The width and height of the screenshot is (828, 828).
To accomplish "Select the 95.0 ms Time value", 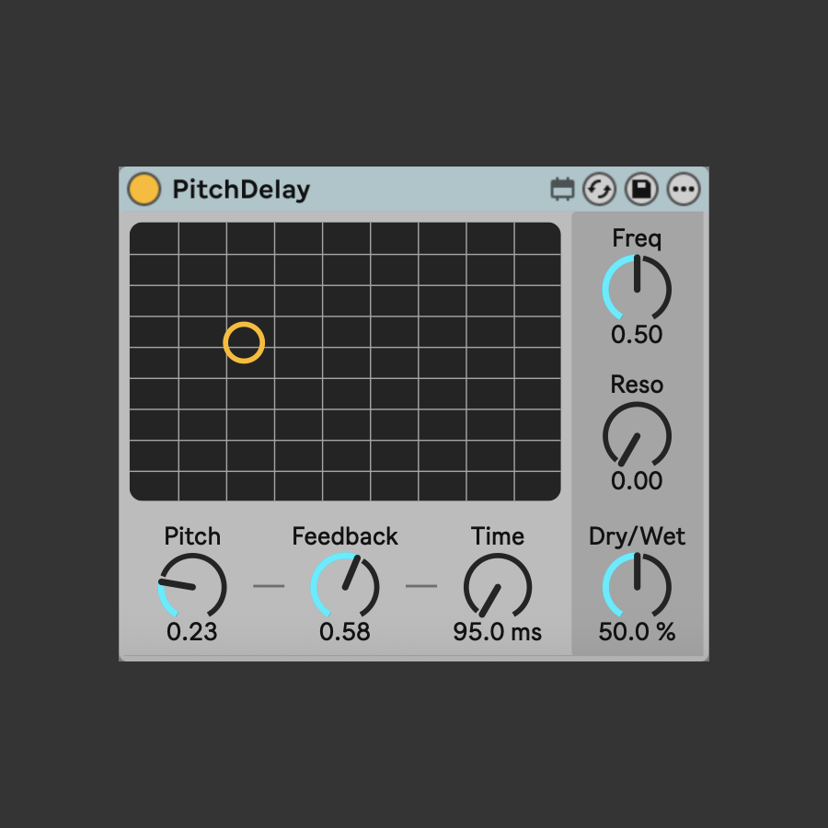I will pyautogui.click(x=498, y=631).
